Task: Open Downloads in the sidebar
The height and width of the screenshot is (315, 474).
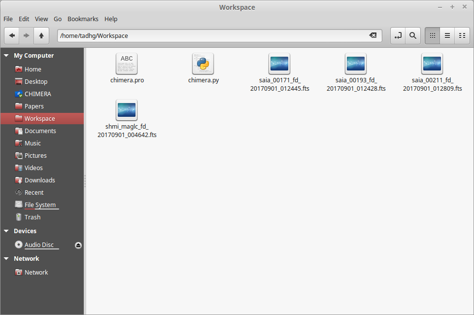Action: [x=42, y=180]
